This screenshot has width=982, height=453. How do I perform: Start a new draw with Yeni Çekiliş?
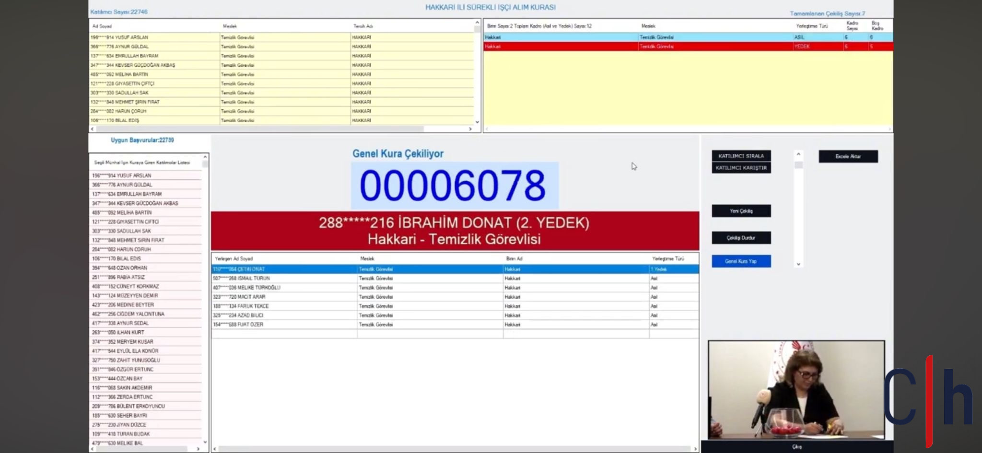coord(741,211)
